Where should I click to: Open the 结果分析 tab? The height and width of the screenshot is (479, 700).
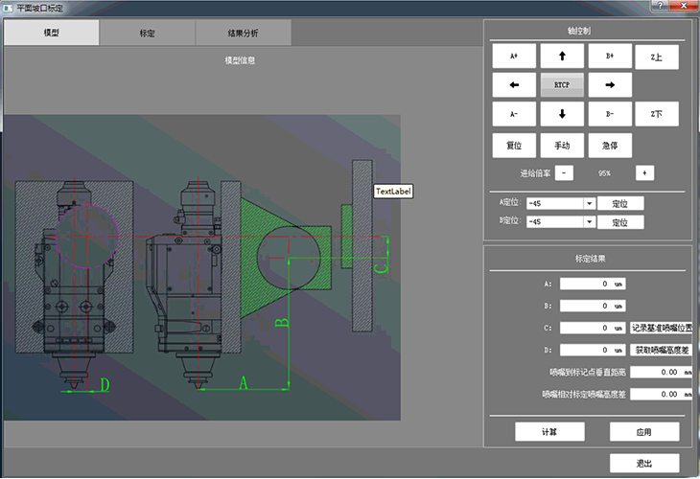coord(244,33)
